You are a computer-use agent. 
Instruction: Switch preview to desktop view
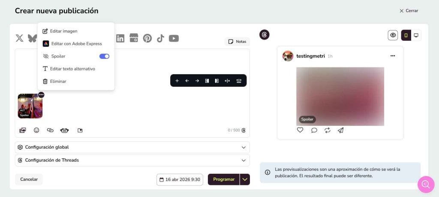click(416, 35)
